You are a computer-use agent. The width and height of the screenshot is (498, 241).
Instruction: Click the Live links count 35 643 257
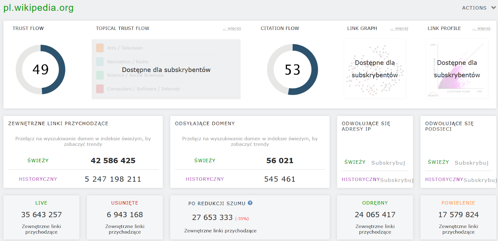click(41, 215)
